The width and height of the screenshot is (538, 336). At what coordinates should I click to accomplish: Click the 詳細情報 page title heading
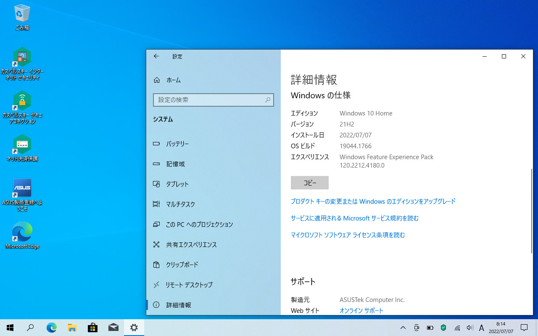314,79
